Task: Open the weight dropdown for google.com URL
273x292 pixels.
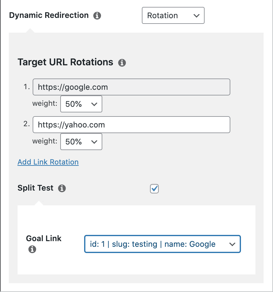Action: [81, 104]
